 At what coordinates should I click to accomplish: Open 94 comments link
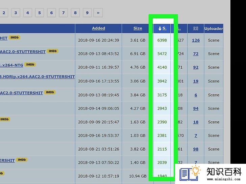(x=196, y=109)
